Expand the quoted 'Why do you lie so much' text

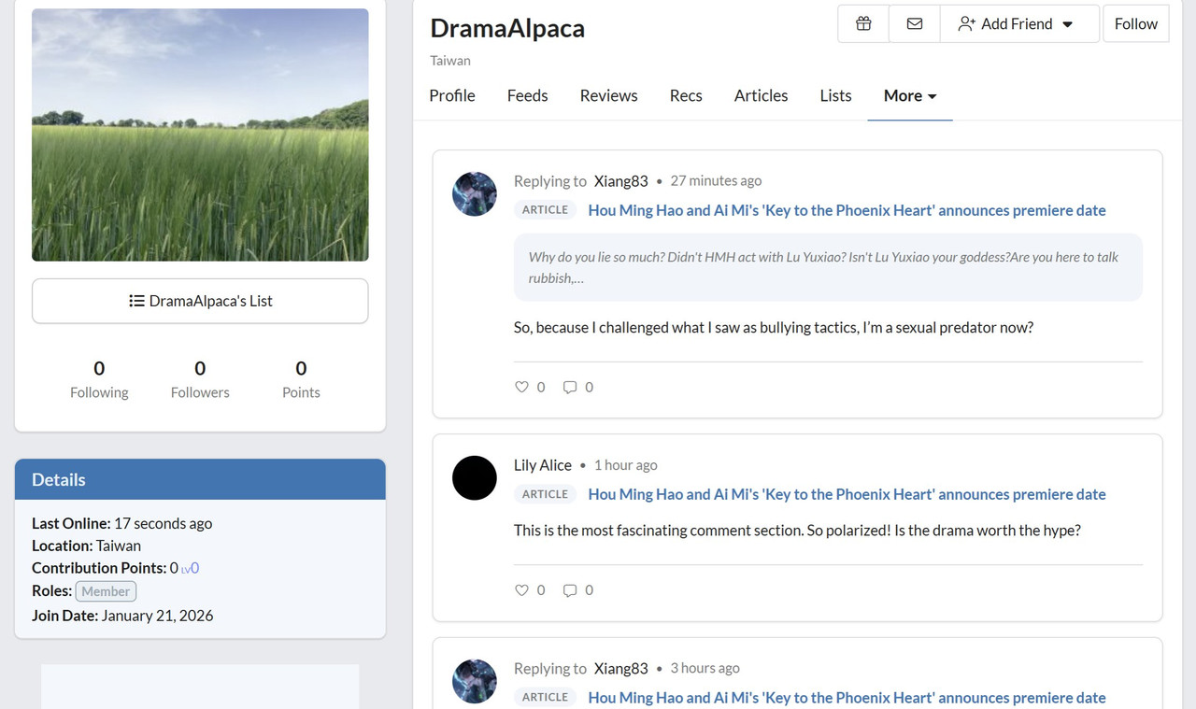coord(828,267)
